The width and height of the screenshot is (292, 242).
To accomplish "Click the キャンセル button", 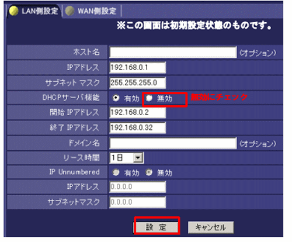I will 211,227.
